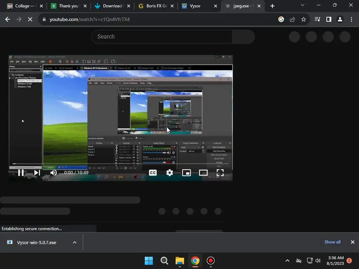Open network settings from tray icon
This screenshot has width=359, height=269.
click(x=310, y=261)
